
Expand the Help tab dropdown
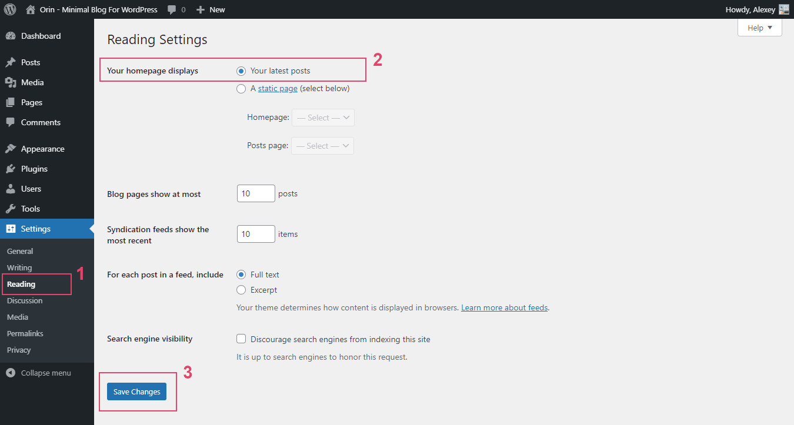pyautogui.click(x=759, y=28)
